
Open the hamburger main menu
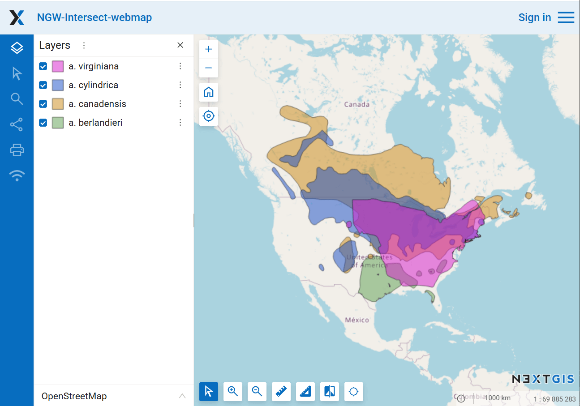click(x=566, y=17)
